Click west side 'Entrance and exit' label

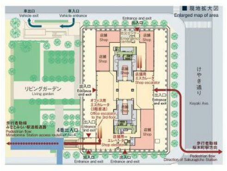84,93
